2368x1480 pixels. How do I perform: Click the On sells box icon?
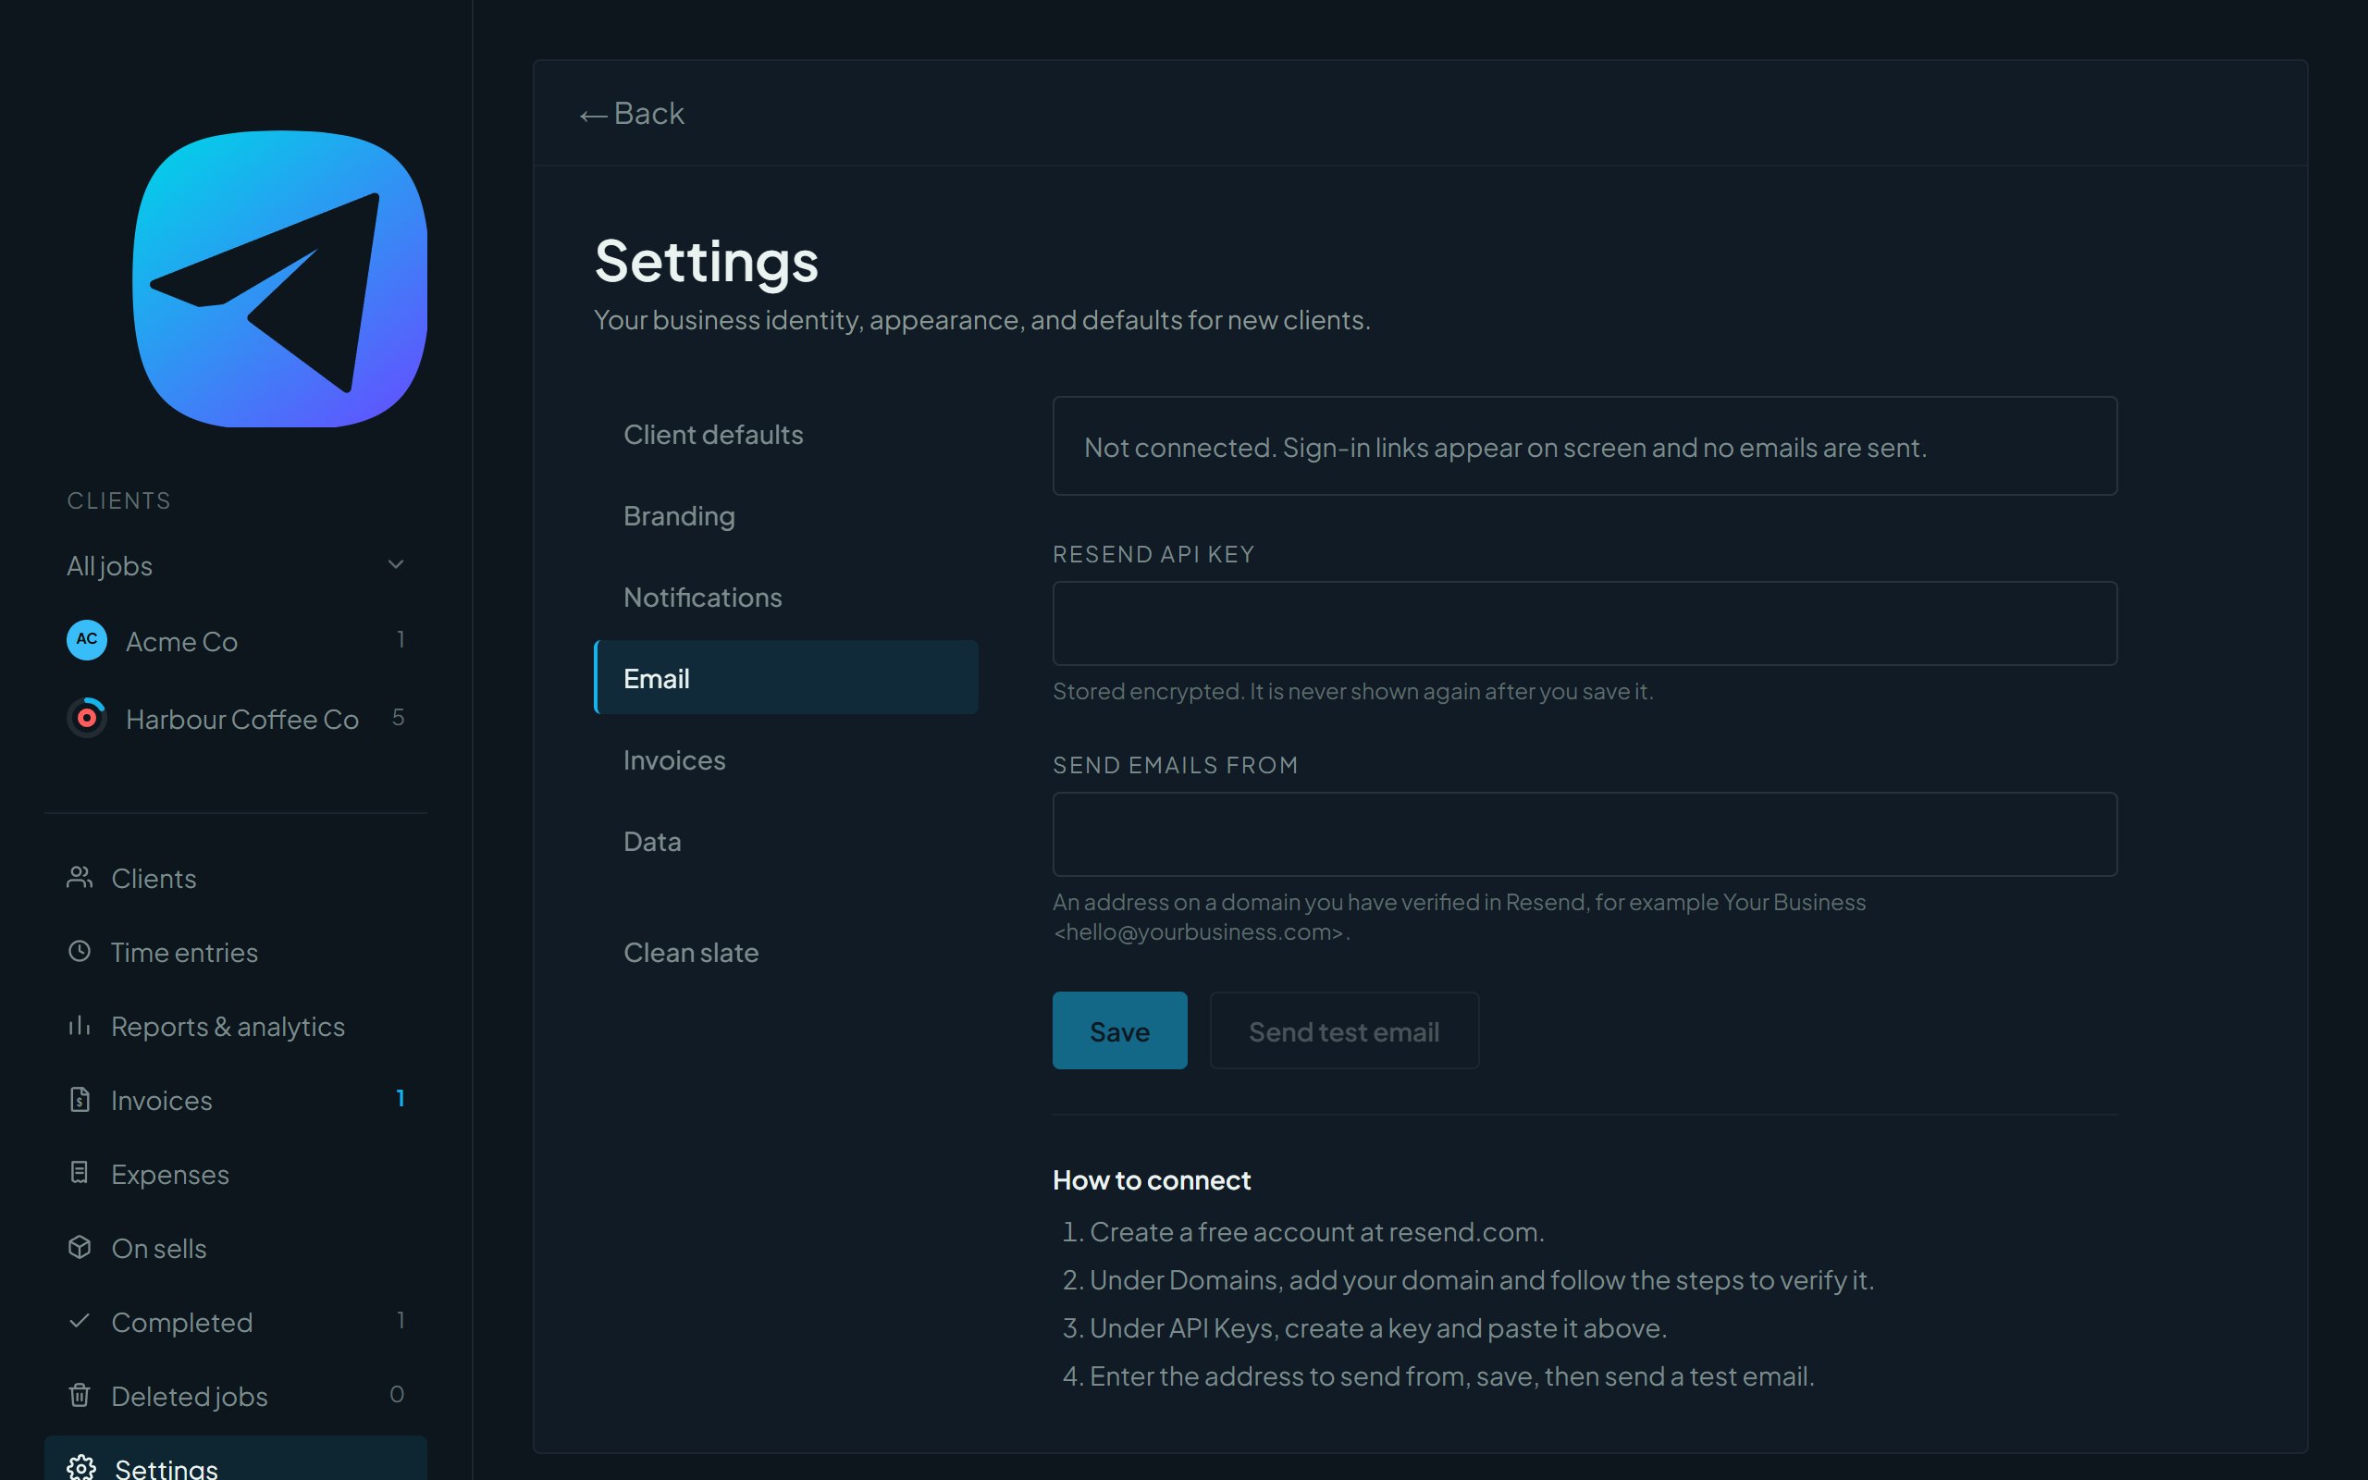pyautogui.click(x=80, y=1248)
